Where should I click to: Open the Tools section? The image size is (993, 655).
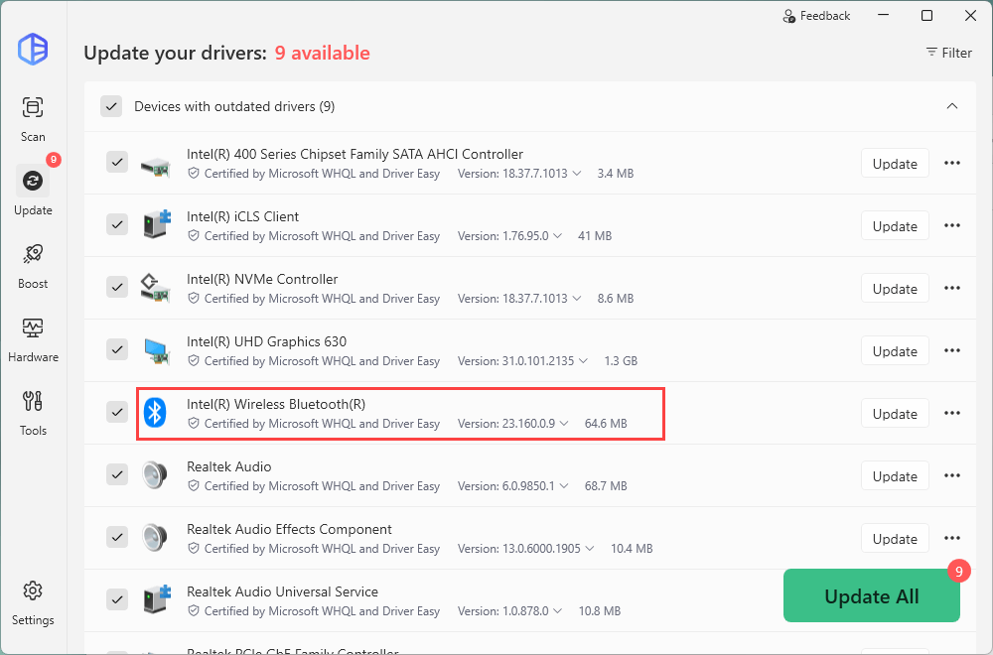point(33,411)
